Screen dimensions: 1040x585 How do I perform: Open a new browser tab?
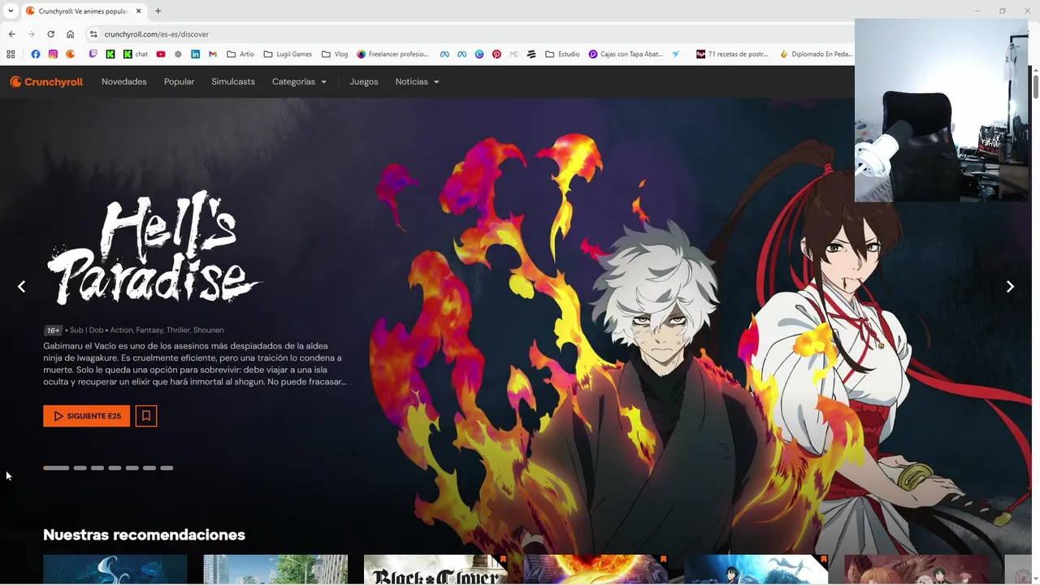[158, 11]
